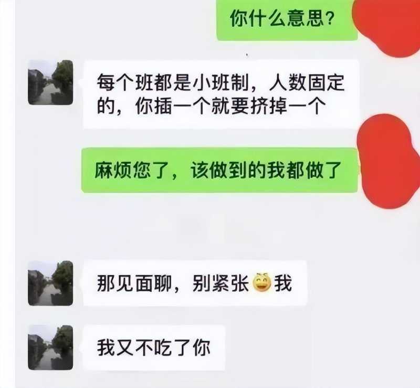Image resolution: width=420 pixels, height=388 pixels.
Task: Click the words 别紧张 before the emoji
Action: 220,283
